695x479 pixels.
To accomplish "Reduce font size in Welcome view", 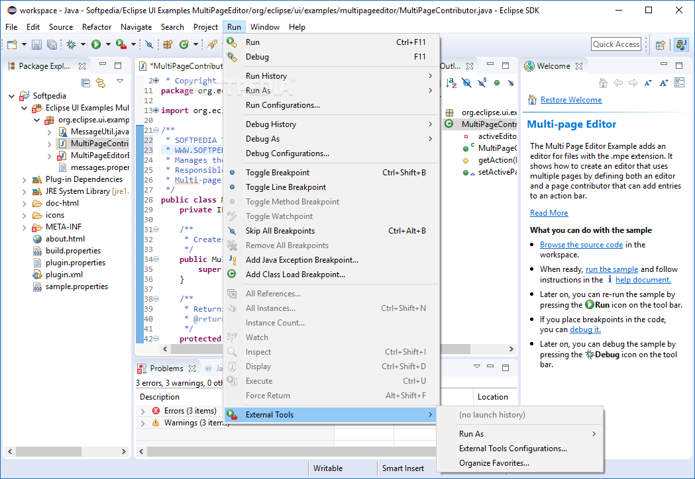I will [648, 83].
